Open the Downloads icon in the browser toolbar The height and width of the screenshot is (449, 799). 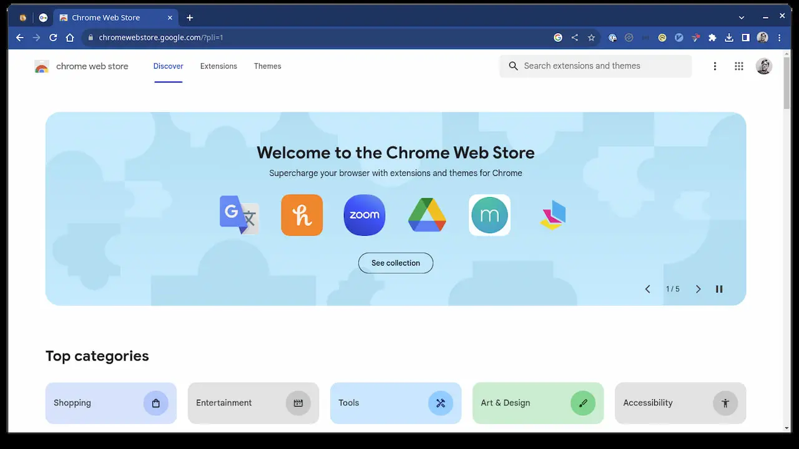point(728,37)
